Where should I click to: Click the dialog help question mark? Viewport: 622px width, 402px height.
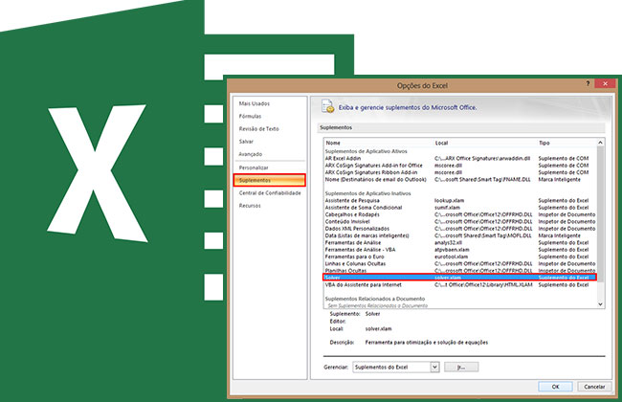[588, 83]
